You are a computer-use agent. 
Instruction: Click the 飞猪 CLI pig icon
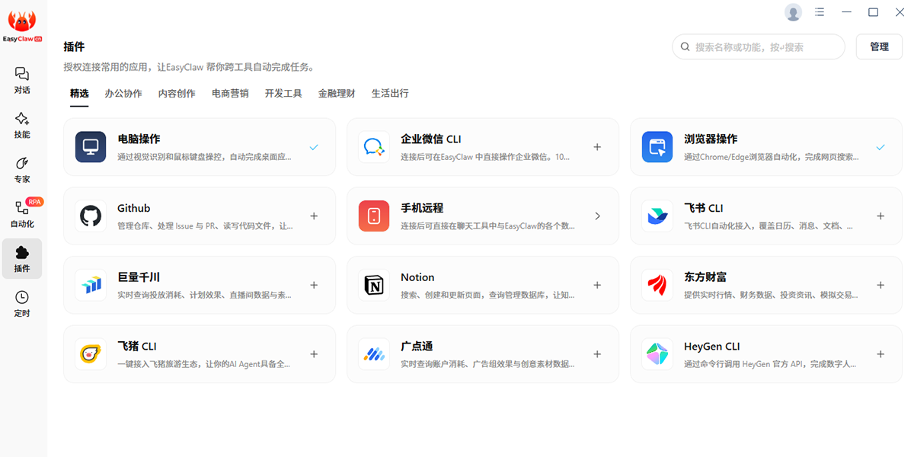91,354
